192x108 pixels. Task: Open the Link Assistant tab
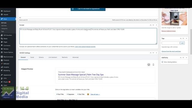(x=53, y=57)
